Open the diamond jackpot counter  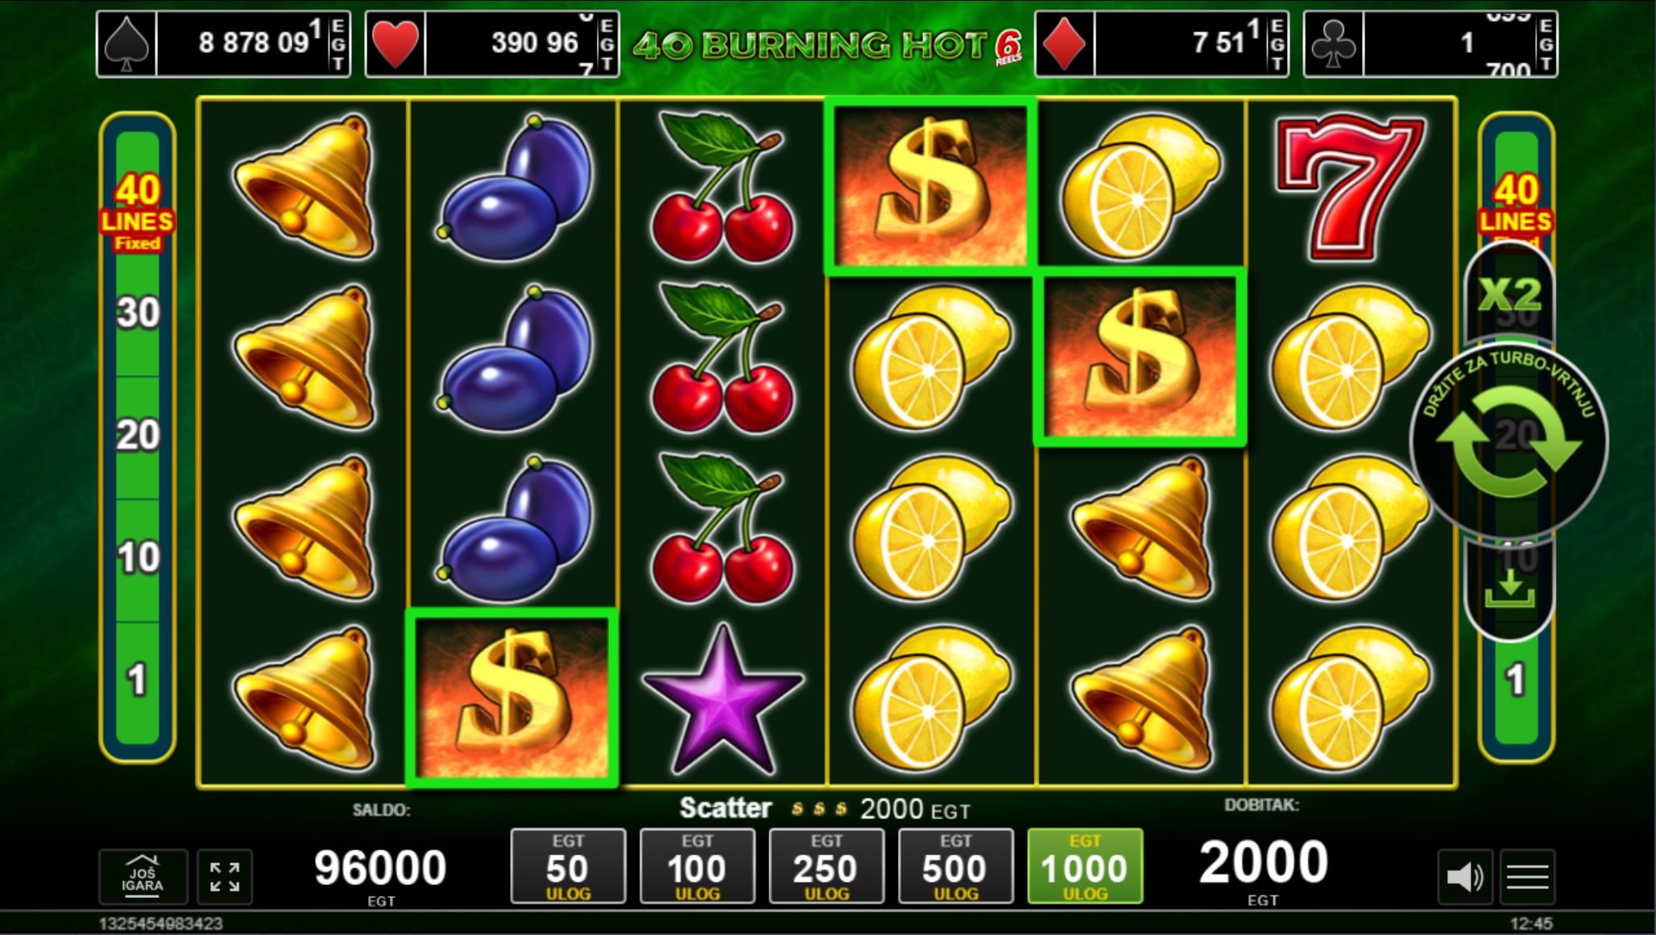[x=1161, y=43]
